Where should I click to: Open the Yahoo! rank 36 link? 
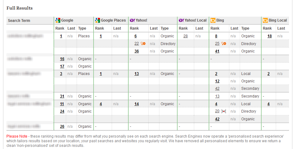click(x=137, y=51)
